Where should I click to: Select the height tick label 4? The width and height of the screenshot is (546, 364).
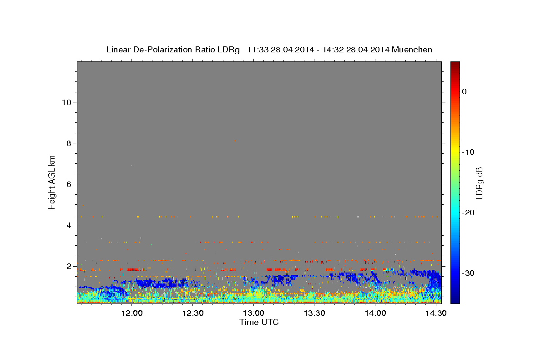point(68,225)
